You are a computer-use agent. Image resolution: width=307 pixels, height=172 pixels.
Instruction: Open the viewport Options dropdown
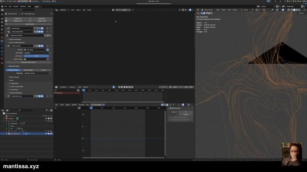coord(302,13)
